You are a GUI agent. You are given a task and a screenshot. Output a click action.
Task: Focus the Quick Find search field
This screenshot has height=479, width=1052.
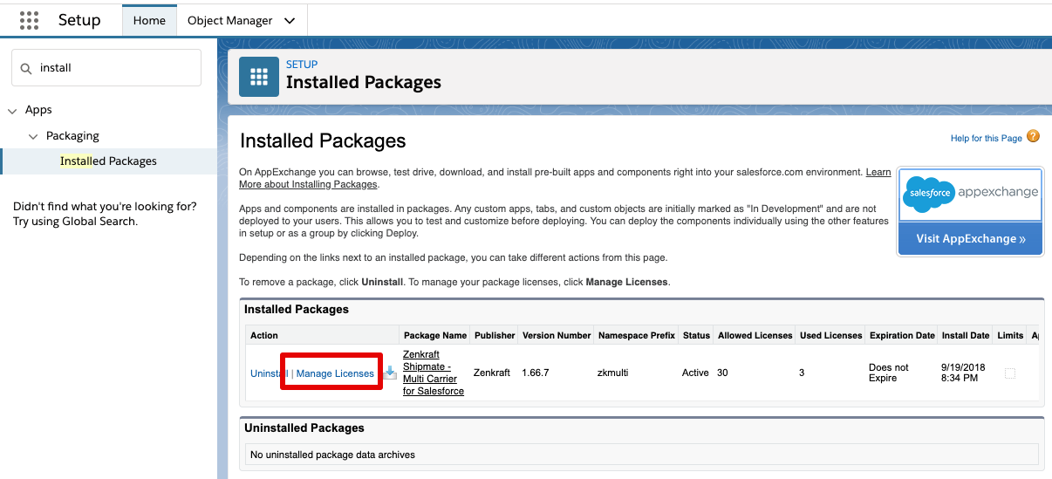tap(106, 68)
